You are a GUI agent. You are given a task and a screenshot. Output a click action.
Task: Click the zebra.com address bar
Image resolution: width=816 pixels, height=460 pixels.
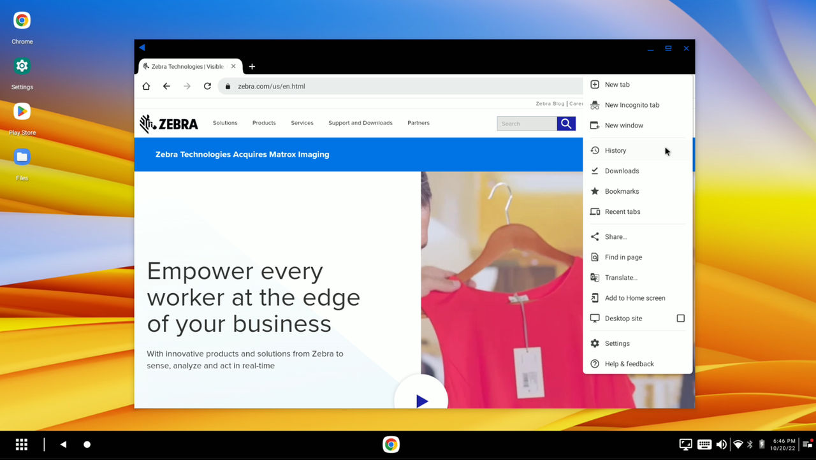402,86
